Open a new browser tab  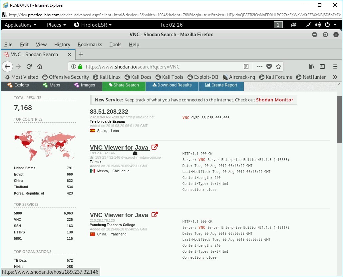click(x=81, y=54)
